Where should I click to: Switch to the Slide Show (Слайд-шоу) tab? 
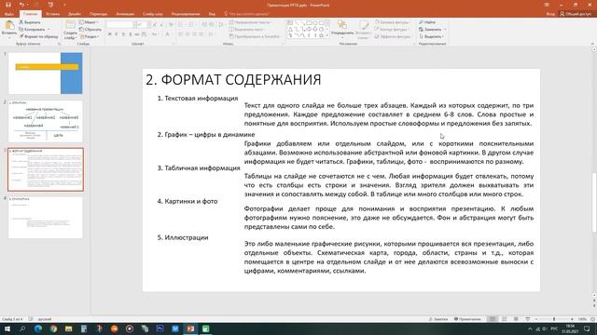pos(153,14)
